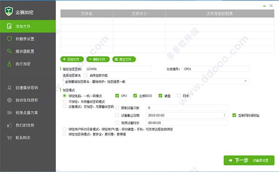
Task: Open the 防翻录设置 sidebar menu item
Action: click(x=28, y=39)
